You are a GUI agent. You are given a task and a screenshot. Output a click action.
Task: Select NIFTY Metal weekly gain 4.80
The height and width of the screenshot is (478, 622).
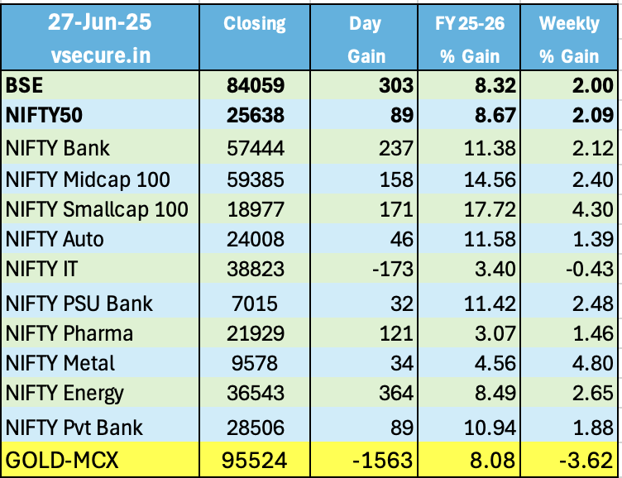tap(589, 364)
